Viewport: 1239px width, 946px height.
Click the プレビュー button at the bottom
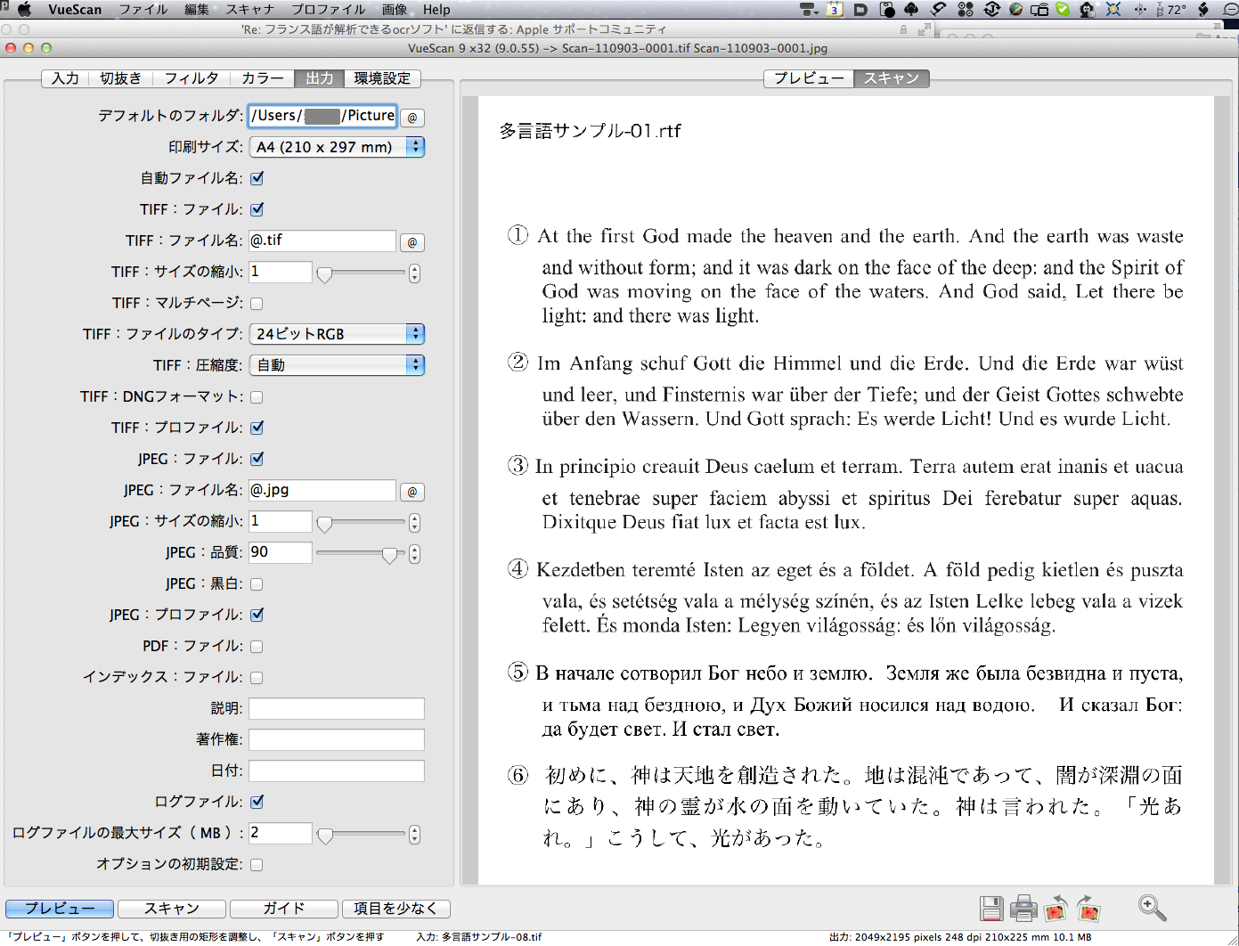tap(60, 909)
